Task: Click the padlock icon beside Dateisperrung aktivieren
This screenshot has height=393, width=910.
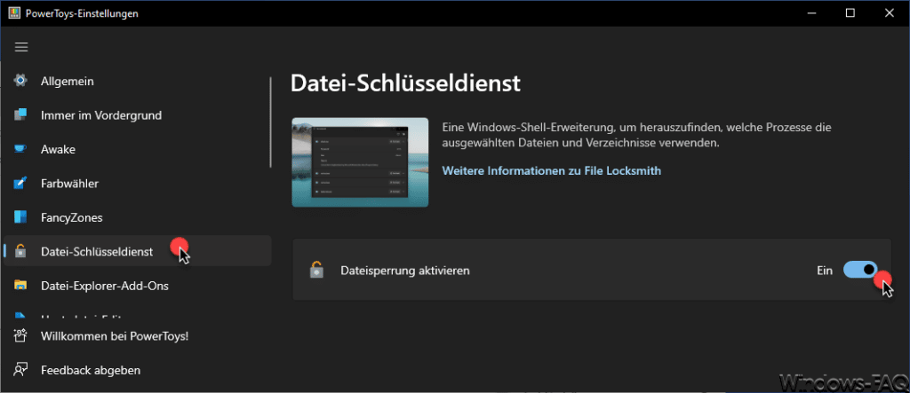Action: pyautogui.click(x=316, y=270)
